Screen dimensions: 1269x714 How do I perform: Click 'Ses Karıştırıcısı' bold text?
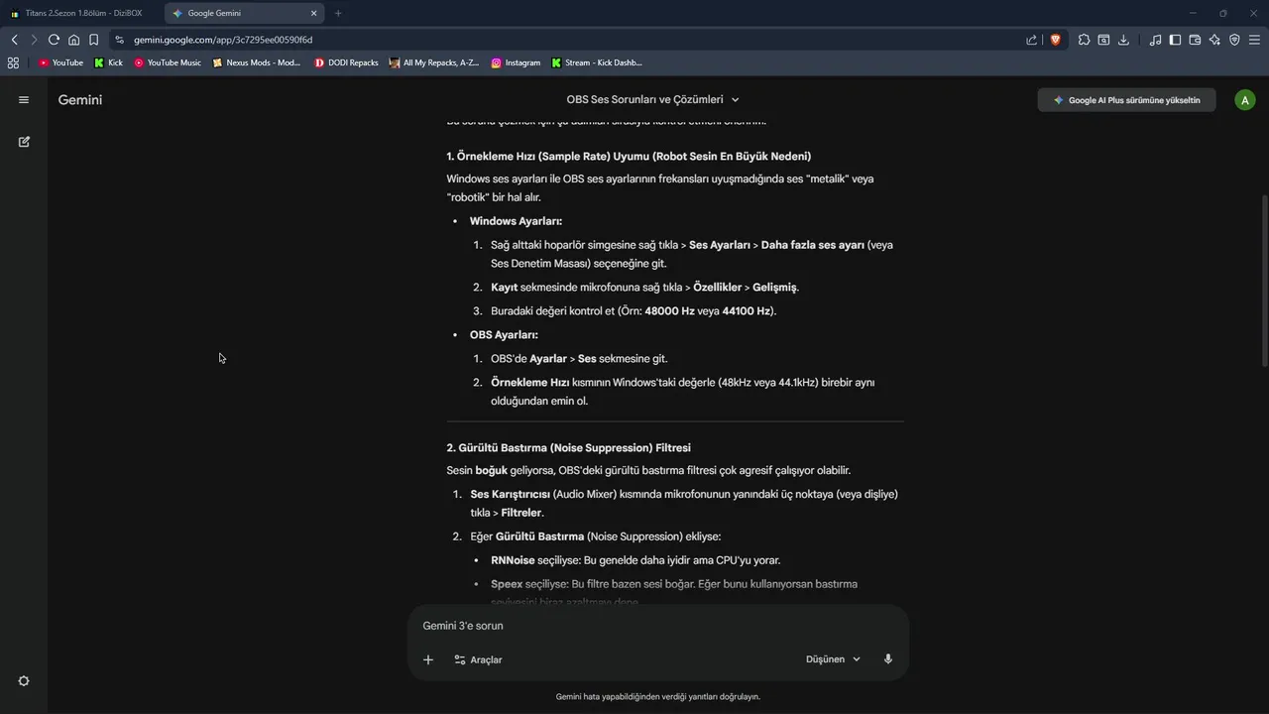tap(510, 494)
